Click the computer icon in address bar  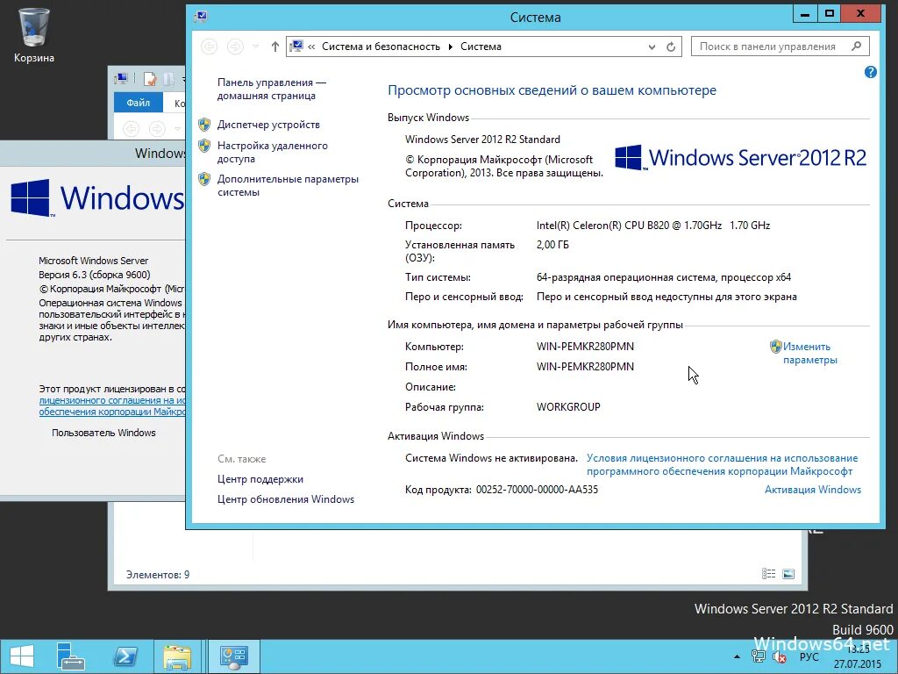click(296, 47)
